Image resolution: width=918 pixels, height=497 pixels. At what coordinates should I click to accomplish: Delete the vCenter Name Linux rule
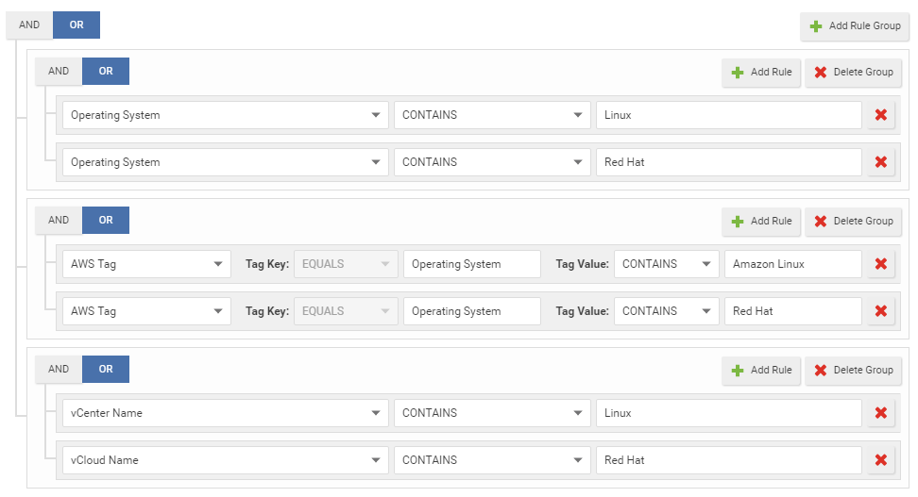click(x=880, y=413)
